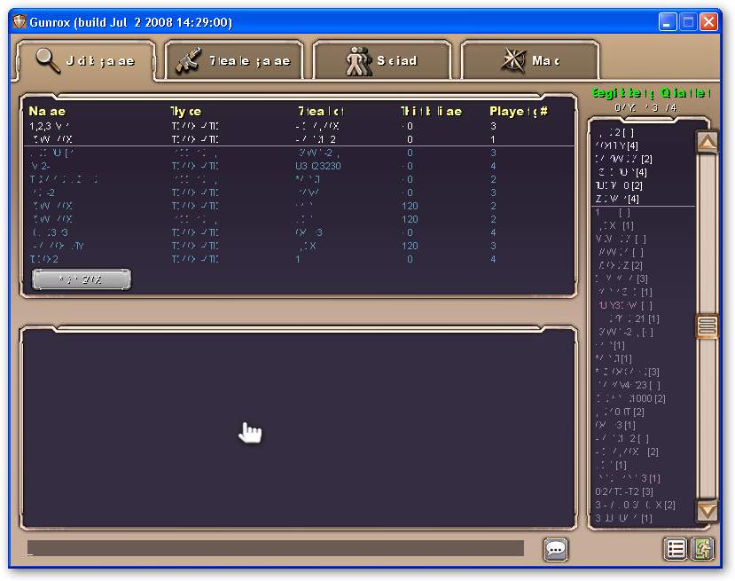Click the chat message input field
This screenshot has width=735, height=581.
(x=275, y=548)
